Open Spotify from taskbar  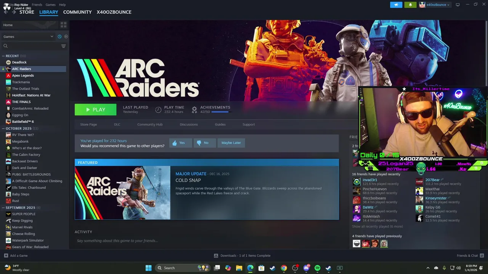pos(317,268)
